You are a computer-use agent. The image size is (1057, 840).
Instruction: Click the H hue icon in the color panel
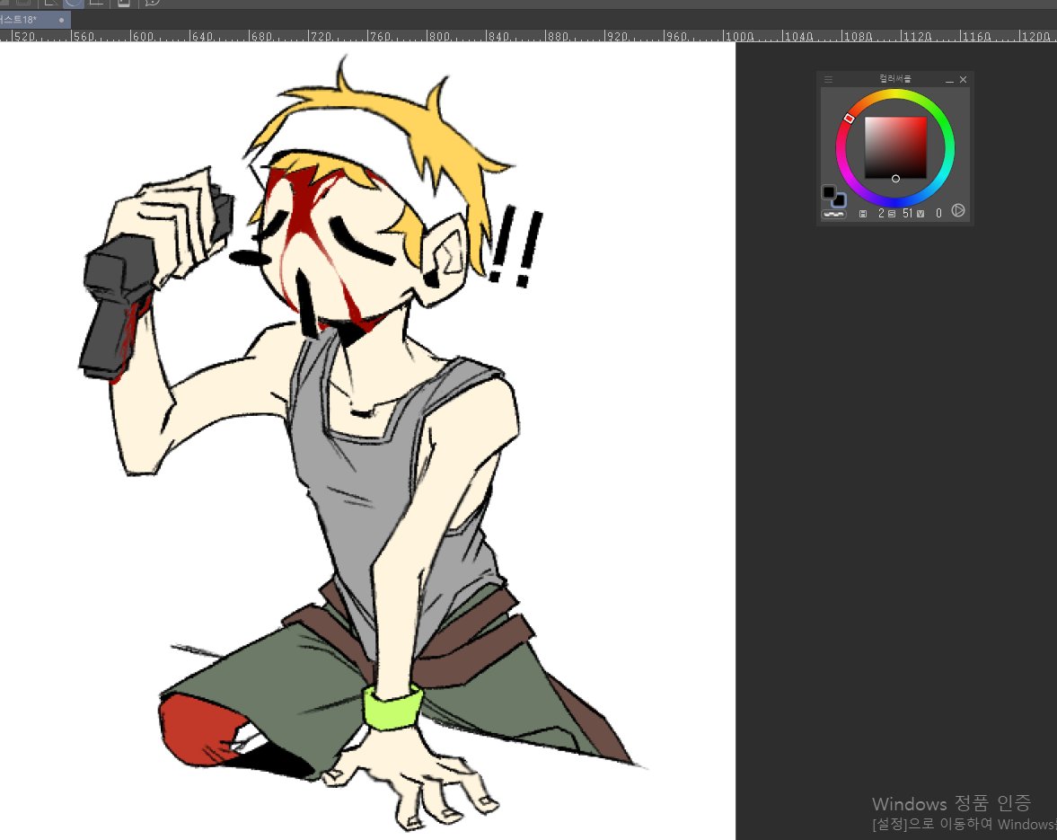863,214
